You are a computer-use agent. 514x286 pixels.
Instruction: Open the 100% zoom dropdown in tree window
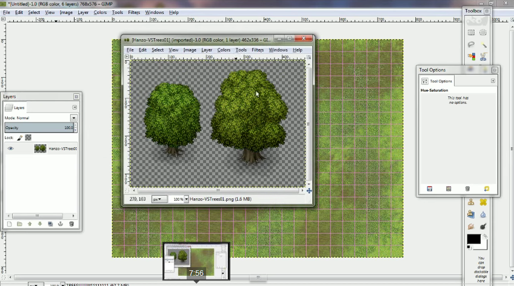click(186, 199)
